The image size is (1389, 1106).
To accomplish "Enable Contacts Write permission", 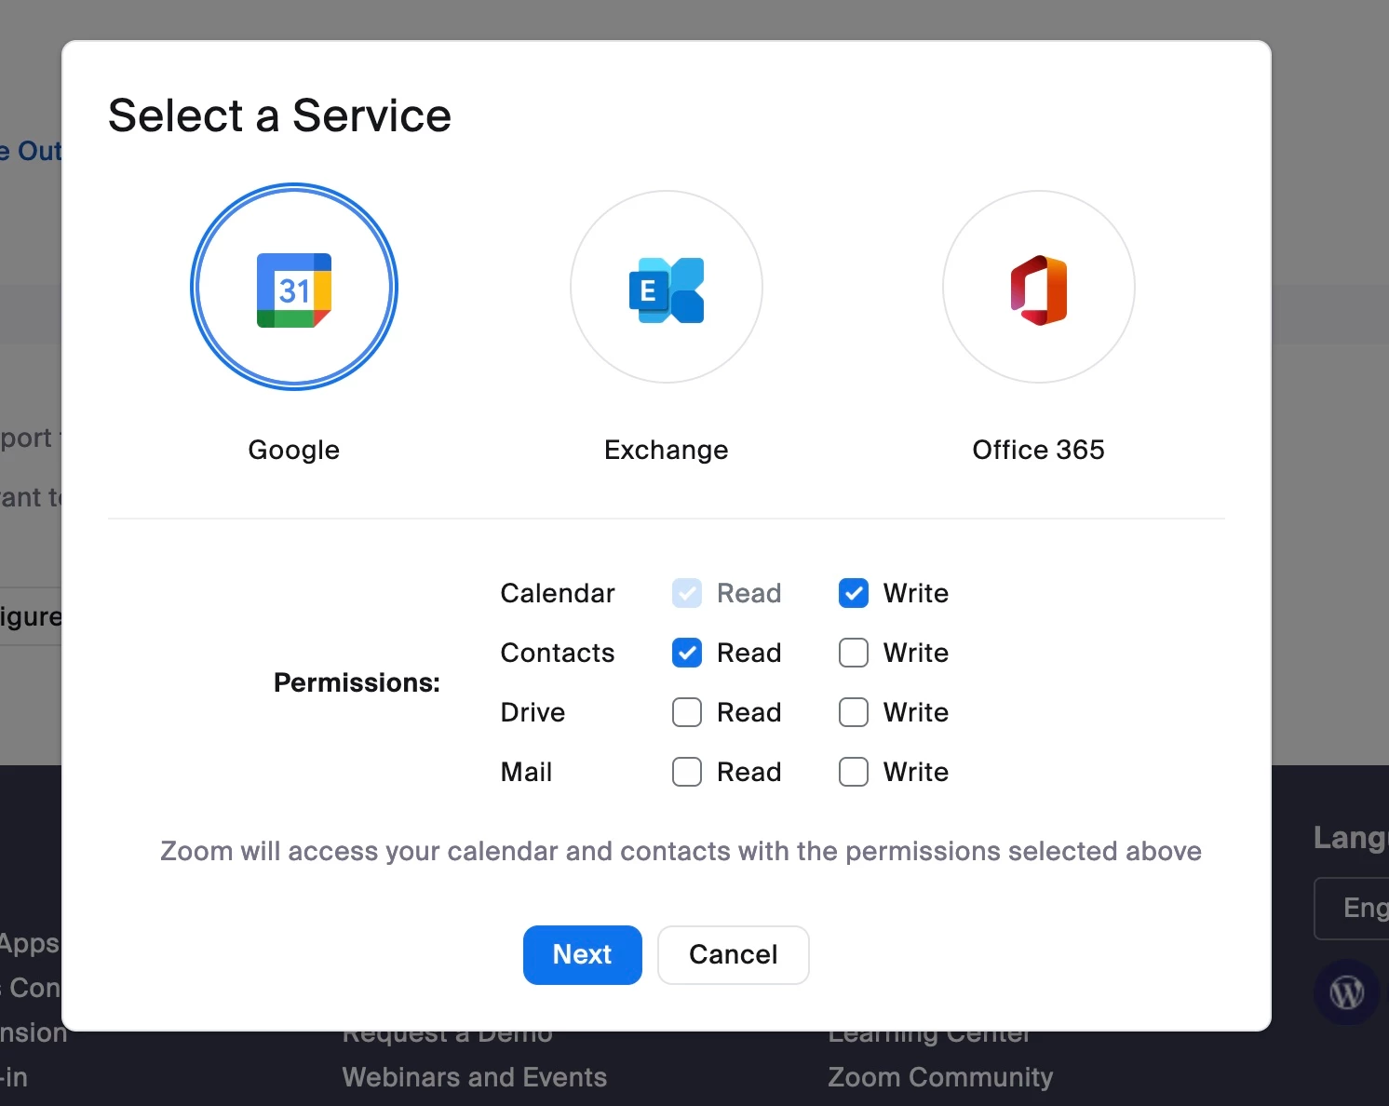I will tap(854, 653).
